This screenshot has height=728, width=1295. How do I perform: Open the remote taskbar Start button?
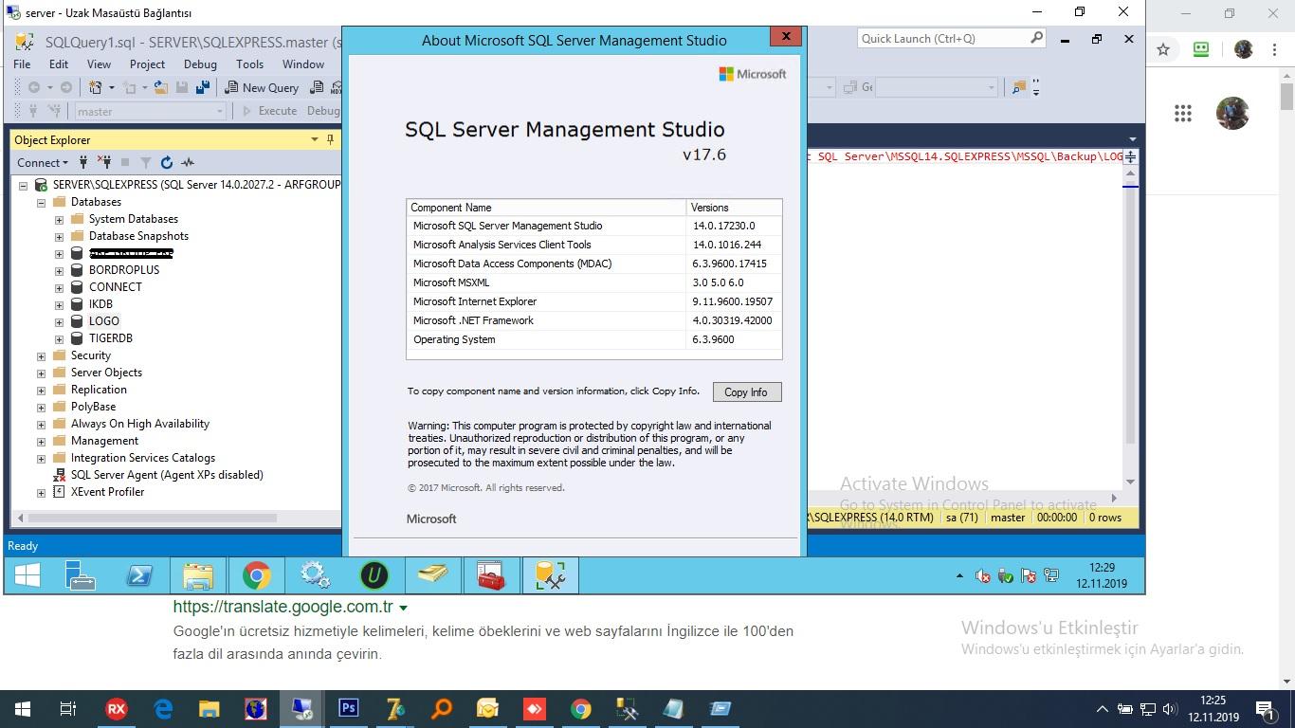click(27, 575)
